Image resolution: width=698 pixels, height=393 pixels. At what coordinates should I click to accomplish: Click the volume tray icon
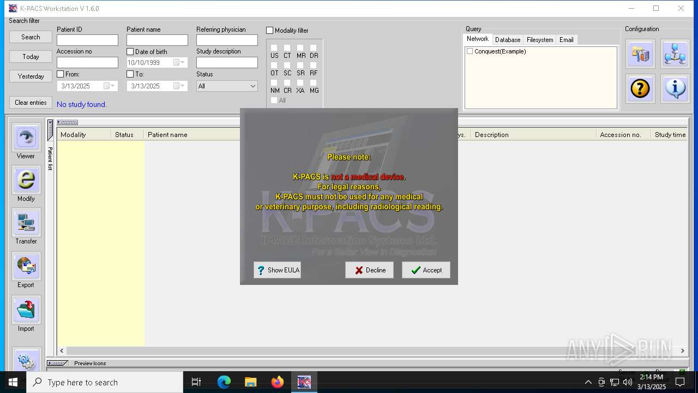[x=628, y=382]
